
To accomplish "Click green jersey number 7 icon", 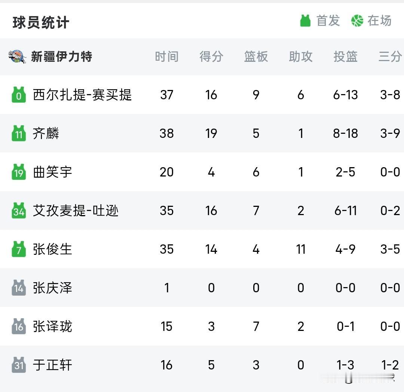I will click(19, 249).
